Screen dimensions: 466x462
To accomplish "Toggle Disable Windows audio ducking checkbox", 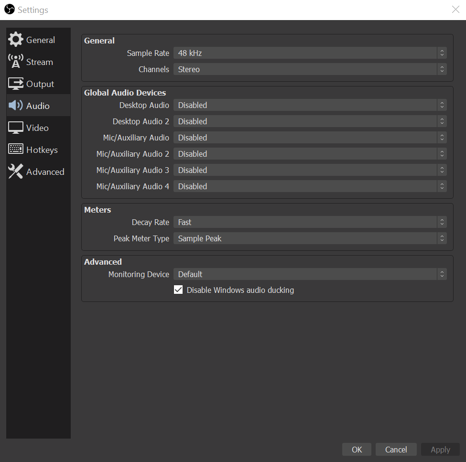I will 178,290.
